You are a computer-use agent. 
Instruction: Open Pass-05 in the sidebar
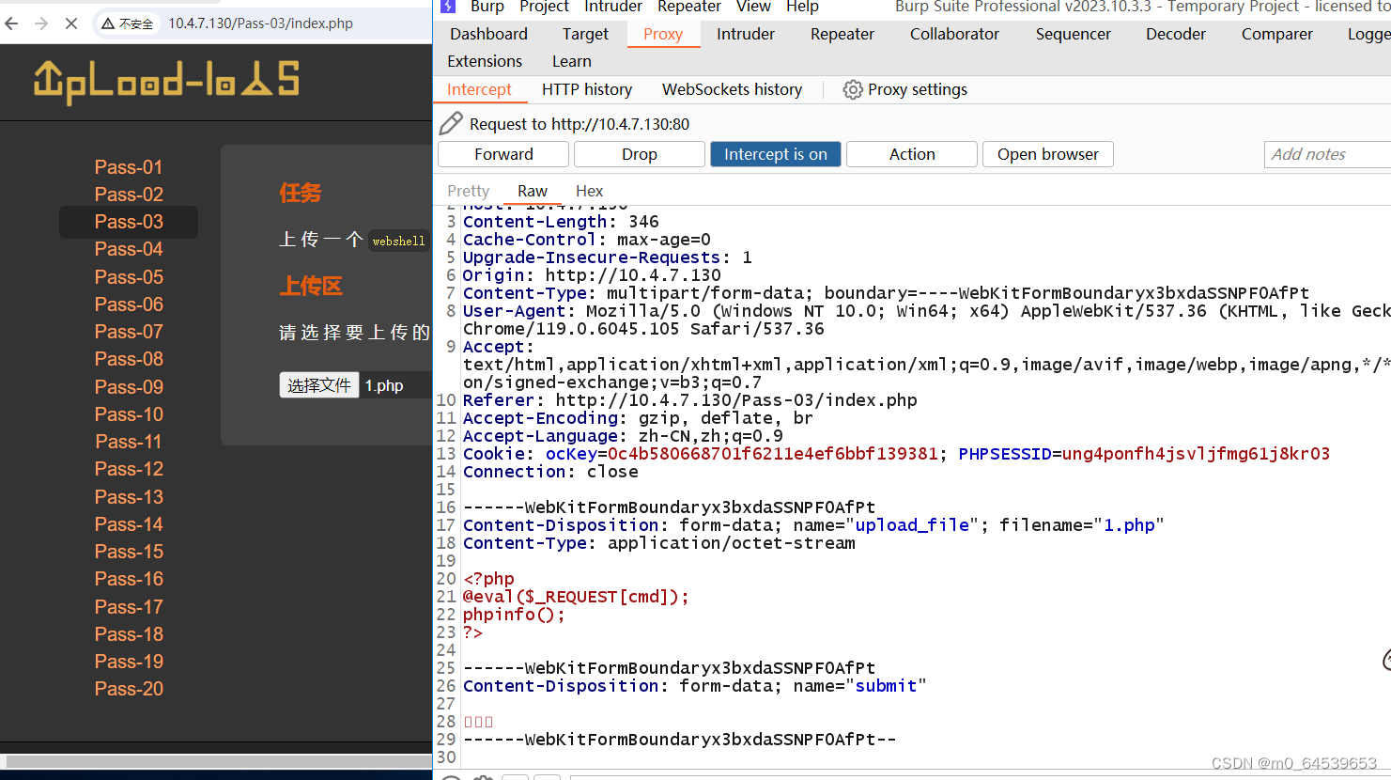pyautogui.click(x=129, y=277)
